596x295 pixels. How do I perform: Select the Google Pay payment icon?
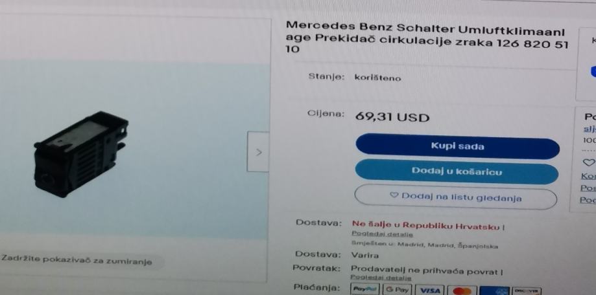pyautogui.click(x=397, y=290)
